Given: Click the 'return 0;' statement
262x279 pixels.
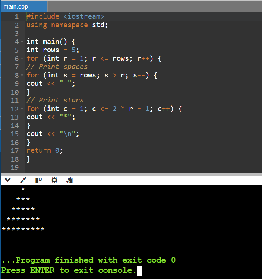Looking at the screenshot, I should click(44, 150).
